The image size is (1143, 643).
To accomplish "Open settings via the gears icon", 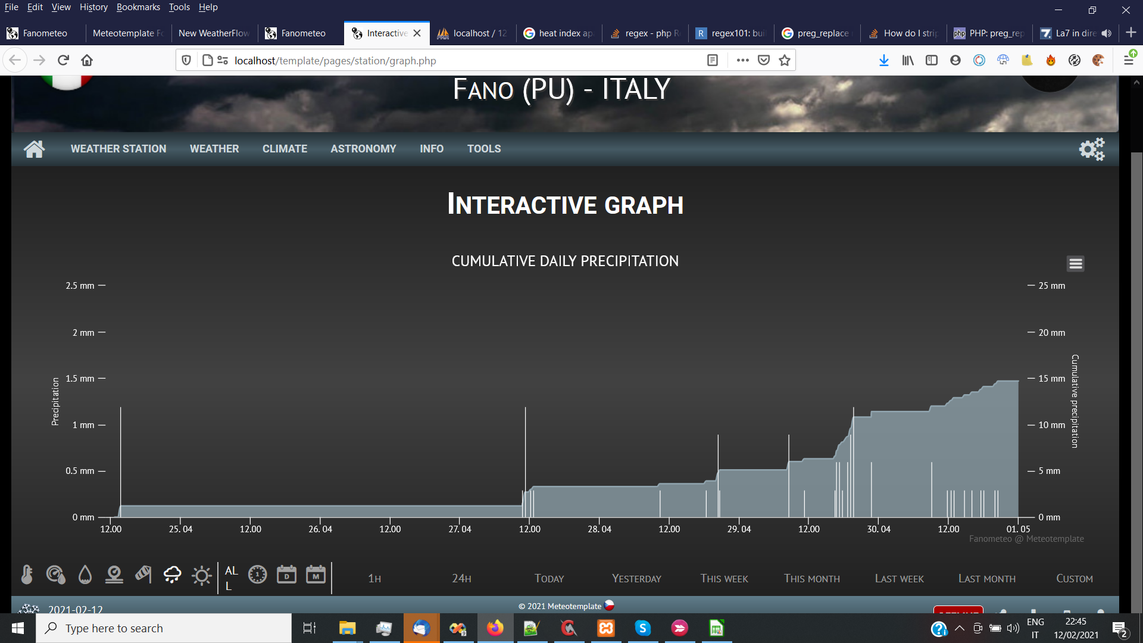I will click(1092, 149).
